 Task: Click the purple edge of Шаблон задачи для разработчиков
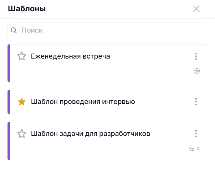(x=9, y=141)
